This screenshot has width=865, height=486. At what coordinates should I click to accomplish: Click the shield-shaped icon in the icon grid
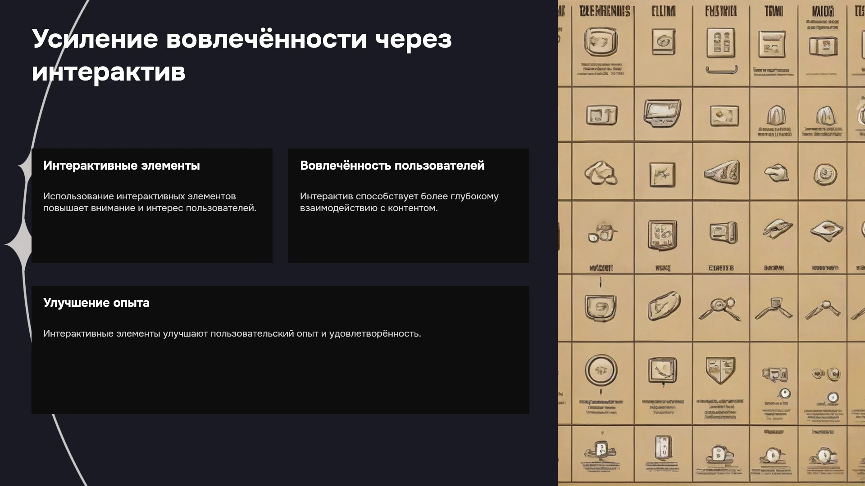(x=720, y=371)
